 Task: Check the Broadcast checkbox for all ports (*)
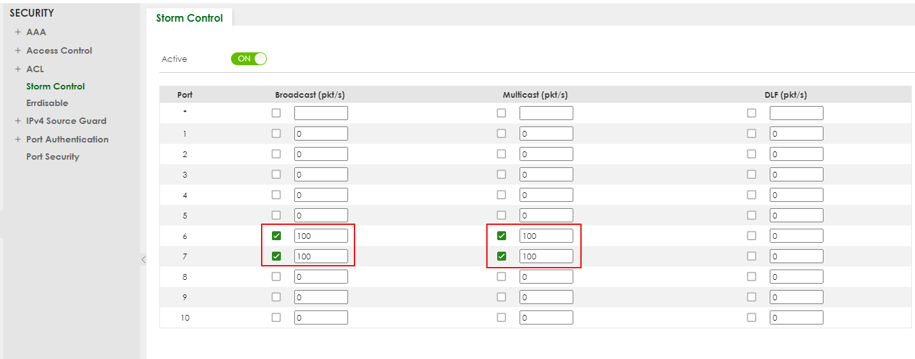276,113
